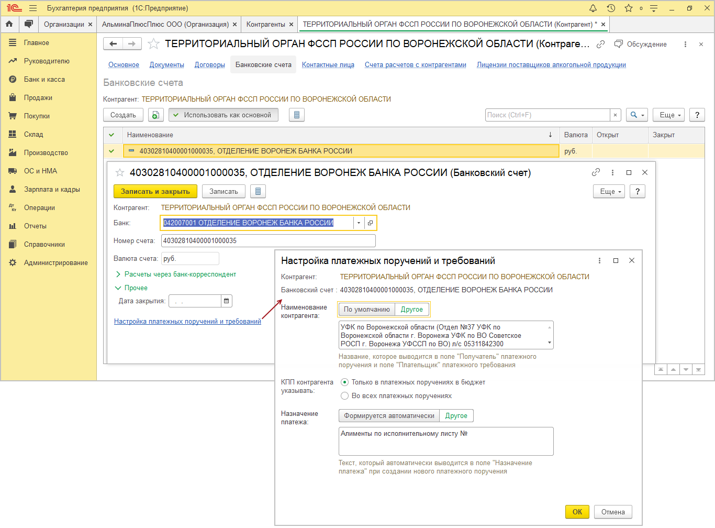Open Контактные лица link
Screen dimensions: 715x528
tap(328, 65)
